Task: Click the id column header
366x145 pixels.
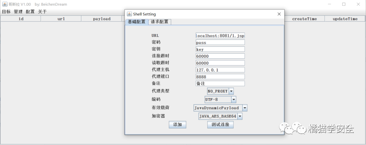Action: tap(21, 19)
